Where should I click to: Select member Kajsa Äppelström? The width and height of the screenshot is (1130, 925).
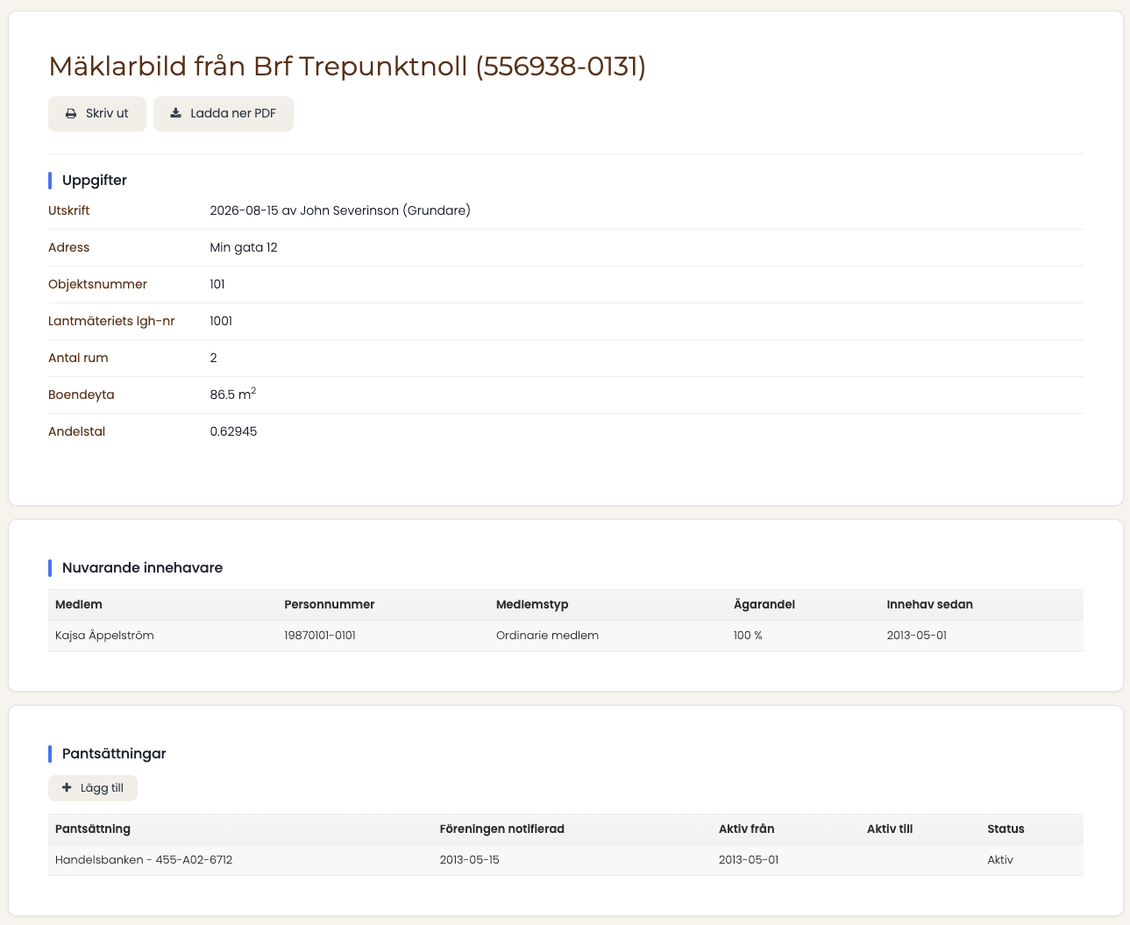104,636
